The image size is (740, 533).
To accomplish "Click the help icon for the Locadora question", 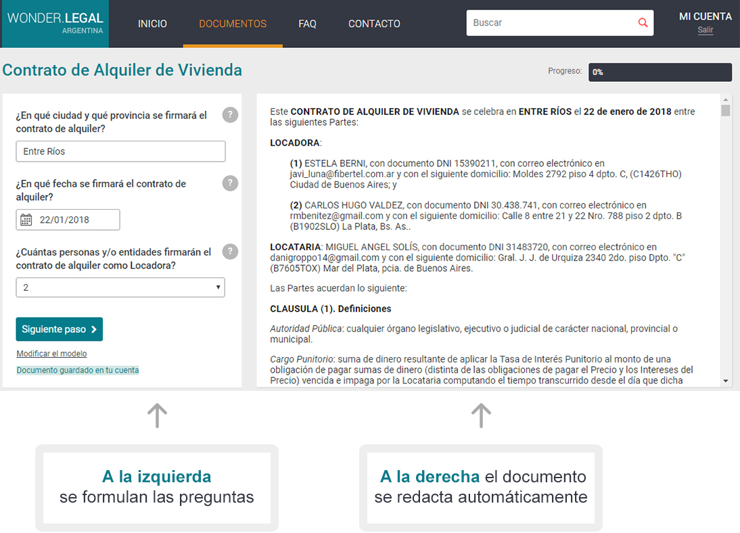I will click(230, 252).
